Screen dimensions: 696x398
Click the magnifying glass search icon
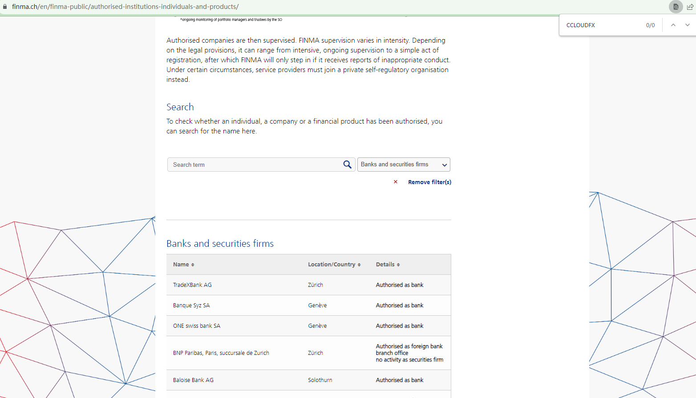tap(347, 165)
